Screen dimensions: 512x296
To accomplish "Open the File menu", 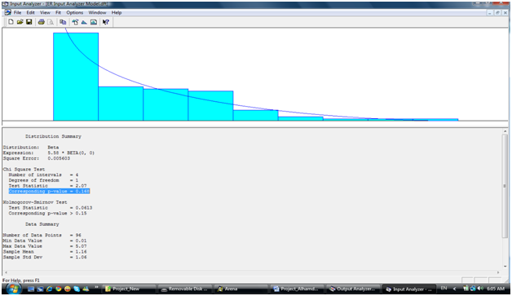I will click(x=17, y=12).
